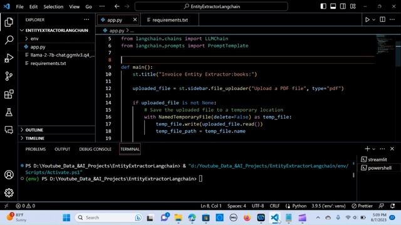Viewport: 401px width, 225px height.
Task: Close the terminal panel
Action: point(392,149)
